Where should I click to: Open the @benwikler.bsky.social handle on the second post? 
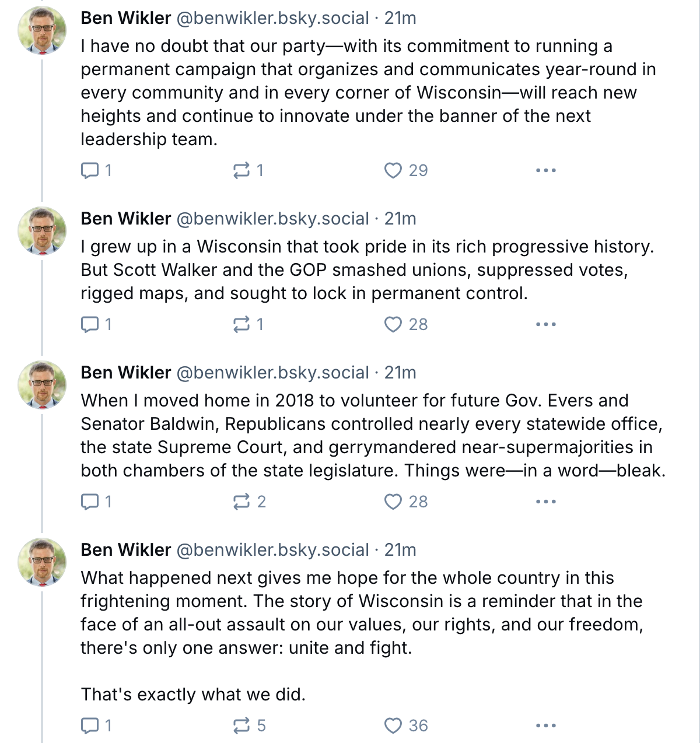[x=272, y=219]
